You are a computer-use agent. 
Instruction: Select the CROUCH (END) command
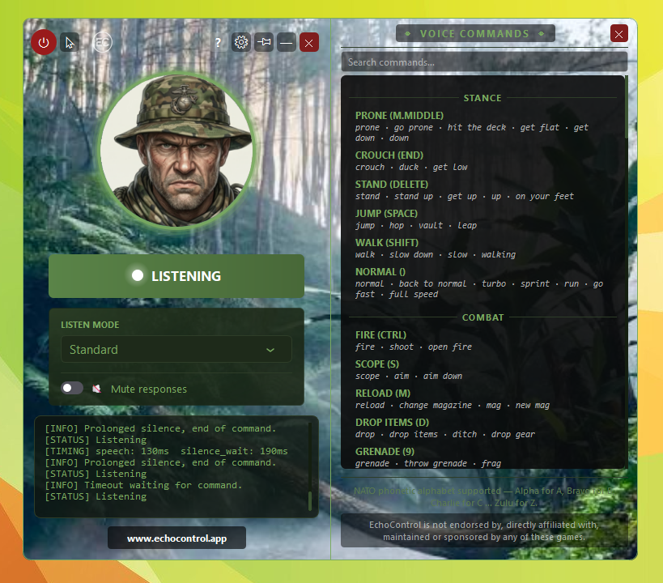point(389,155)
